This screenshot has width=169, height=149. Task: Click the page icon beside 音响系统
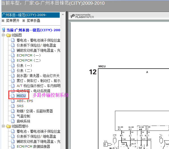pyautogui.click(x=13, y=121)
